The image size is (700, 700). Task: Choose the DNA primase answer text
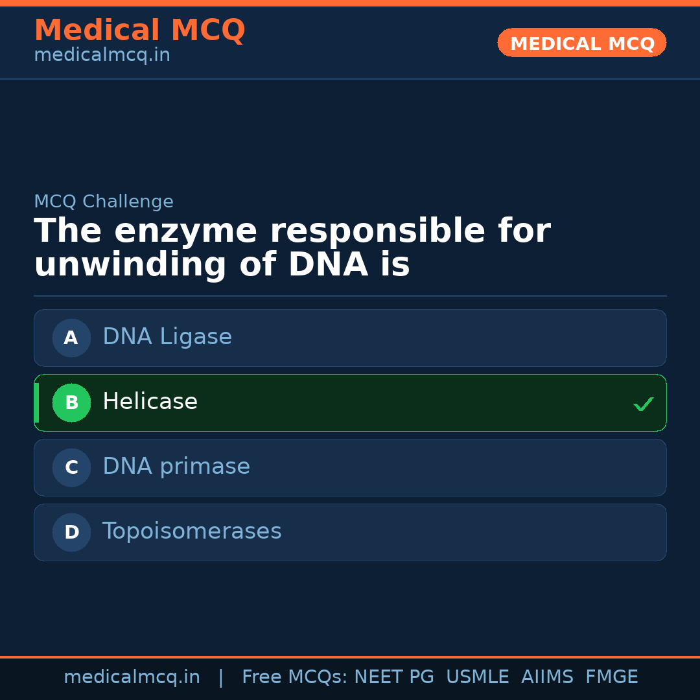click(176, 467)
